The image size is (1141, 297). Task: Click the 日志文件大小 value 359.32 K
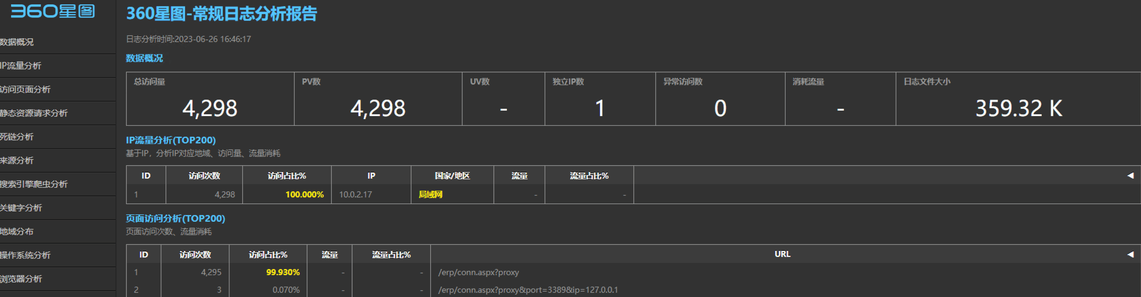click(1019, 109)
